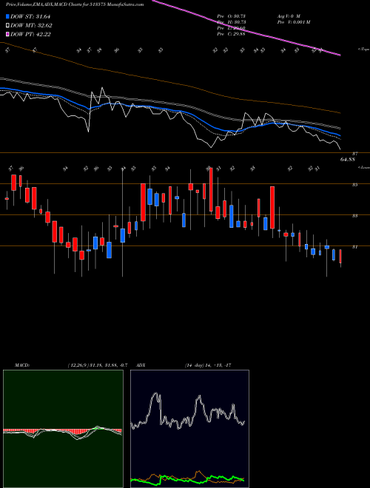Click the 'Pre V: 0.001 M' volume text
This screenshot has width=370, height=488.
[293, 21]
